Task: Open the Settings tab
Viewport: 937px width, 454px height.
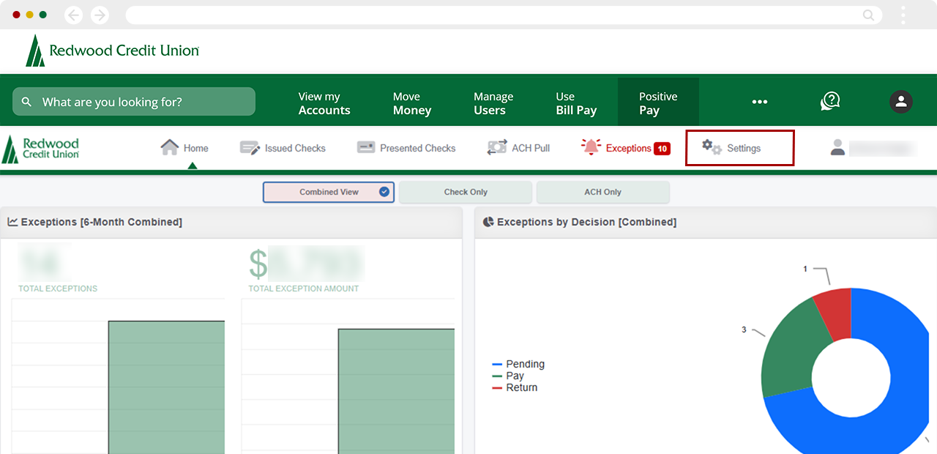Action: (739, 148)
